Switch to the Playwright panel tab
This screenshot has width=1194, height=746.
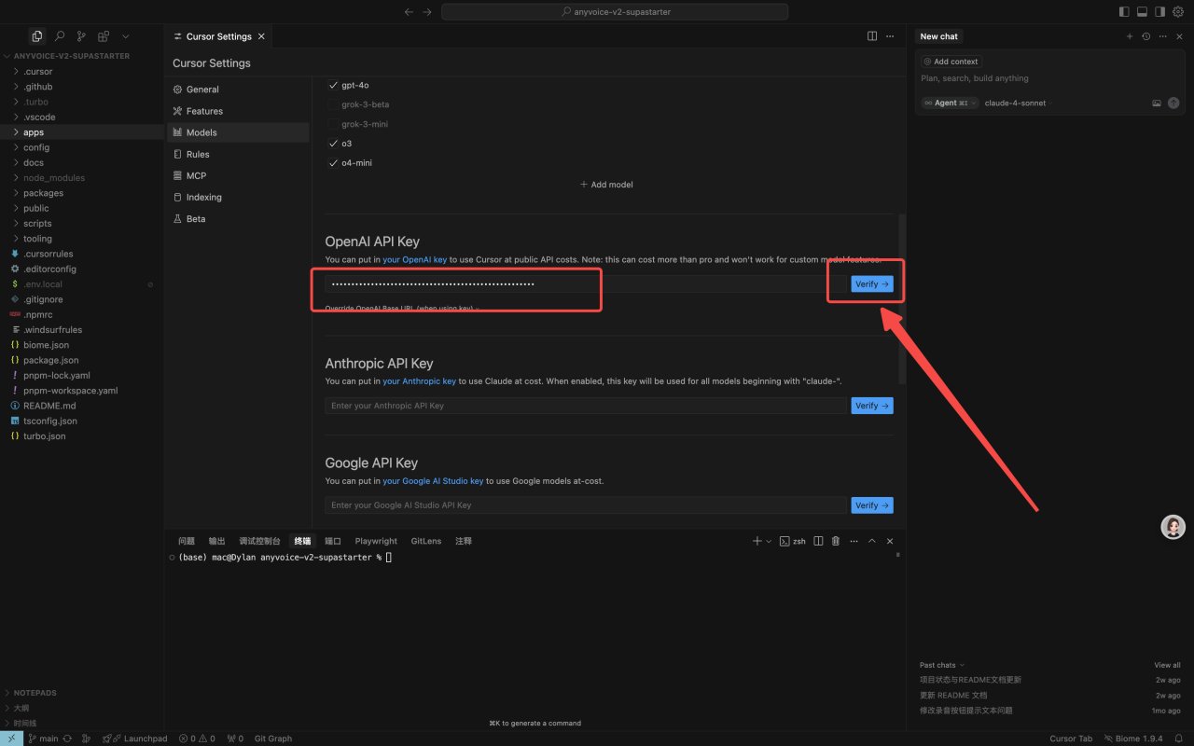[376, 541]
